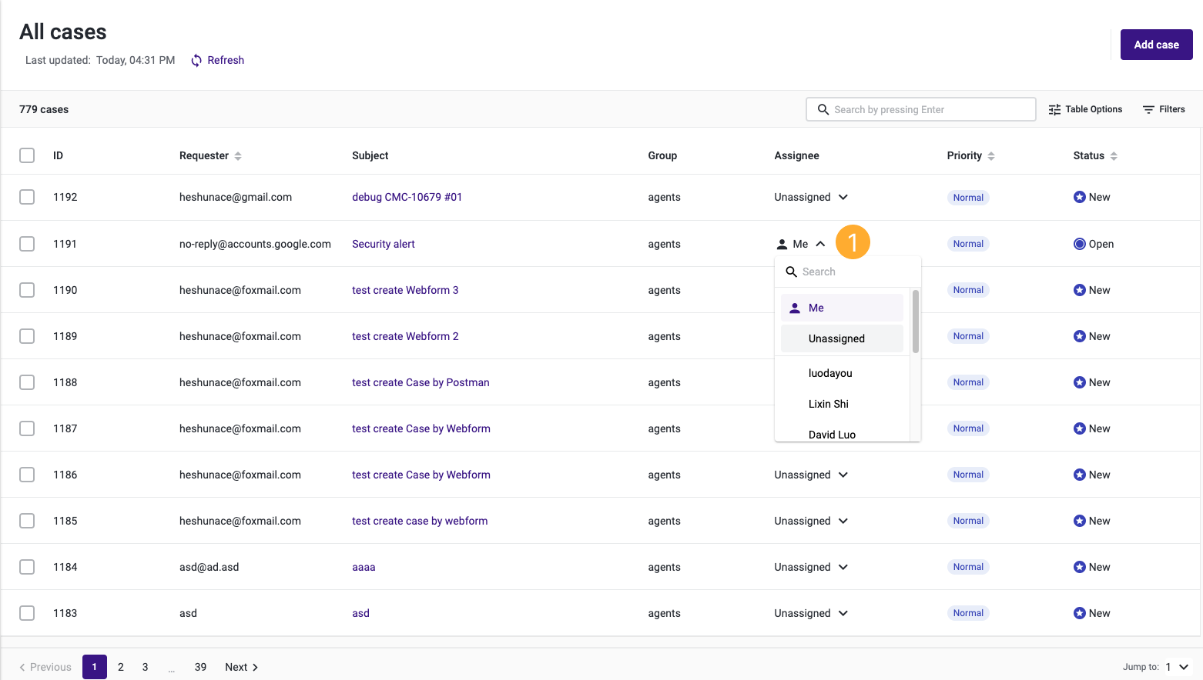Collapse the Me assignee dropdown for case 1191
The width and height of the screenshot is (1203, 680).
click(x=801, y=244)
